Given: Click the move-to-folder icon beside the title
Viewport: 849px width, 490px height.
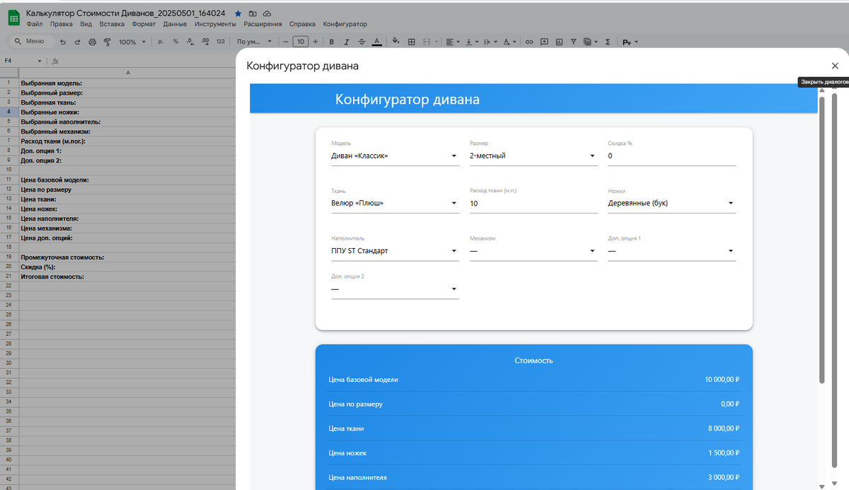Looking at the screenshot, I should click(x=253, y=13).
